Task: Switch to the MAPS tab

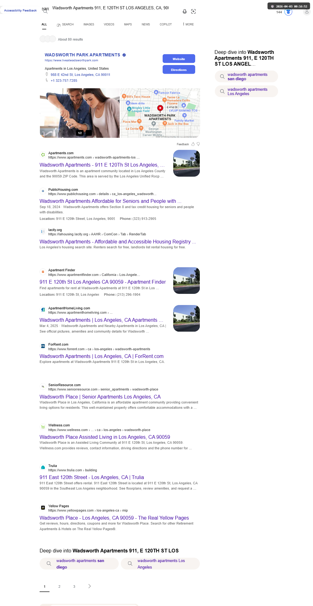Action: click(128, 24)
